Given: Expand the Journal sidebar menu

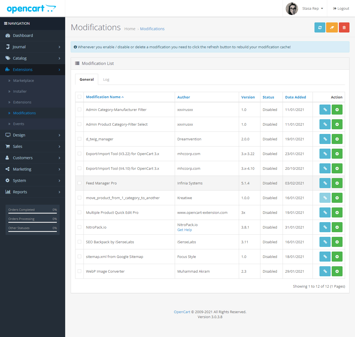Looking at the screenshot, I should click(32, 47).
